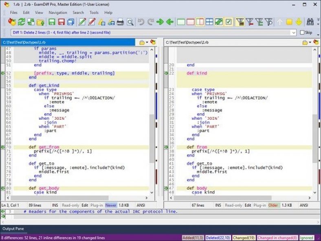This screenshot has height=241, width=321.
Task: Click the binoculars Find icon
Action: tap(310, 22)
